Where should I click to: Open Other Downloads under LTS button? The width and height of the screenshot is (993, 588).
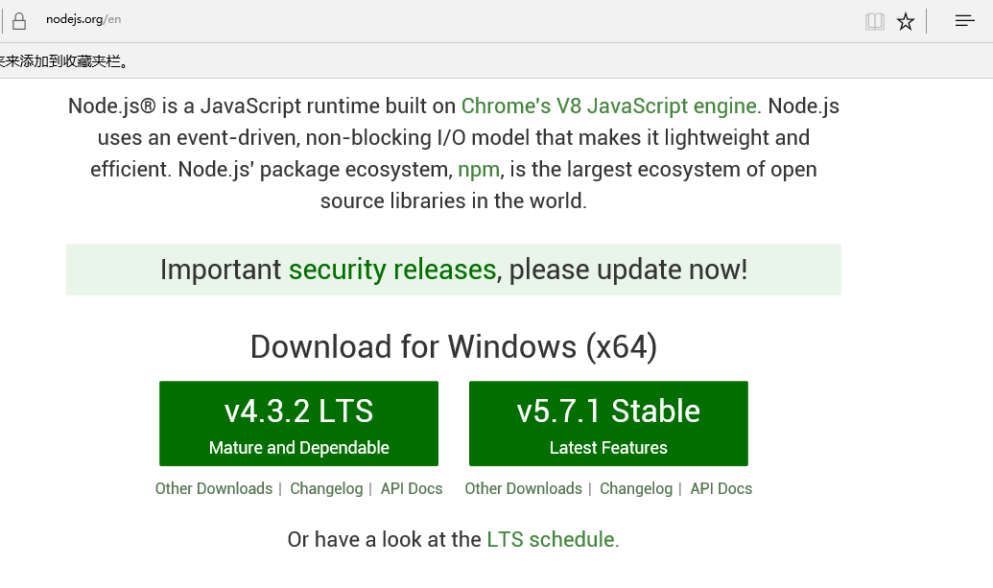[214, 488]
